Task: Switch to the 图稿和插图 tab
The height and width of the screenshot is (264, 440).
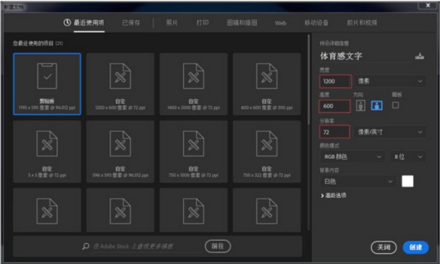Action: pyautogui.click(x=242, y=23)
